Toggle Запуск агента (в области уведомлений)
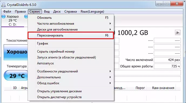 (71, 57)
